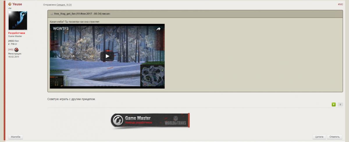Click the post timestamp Сегодня, 11:31
This screenshot has height=142, width=349.
[x=64, y=5]
